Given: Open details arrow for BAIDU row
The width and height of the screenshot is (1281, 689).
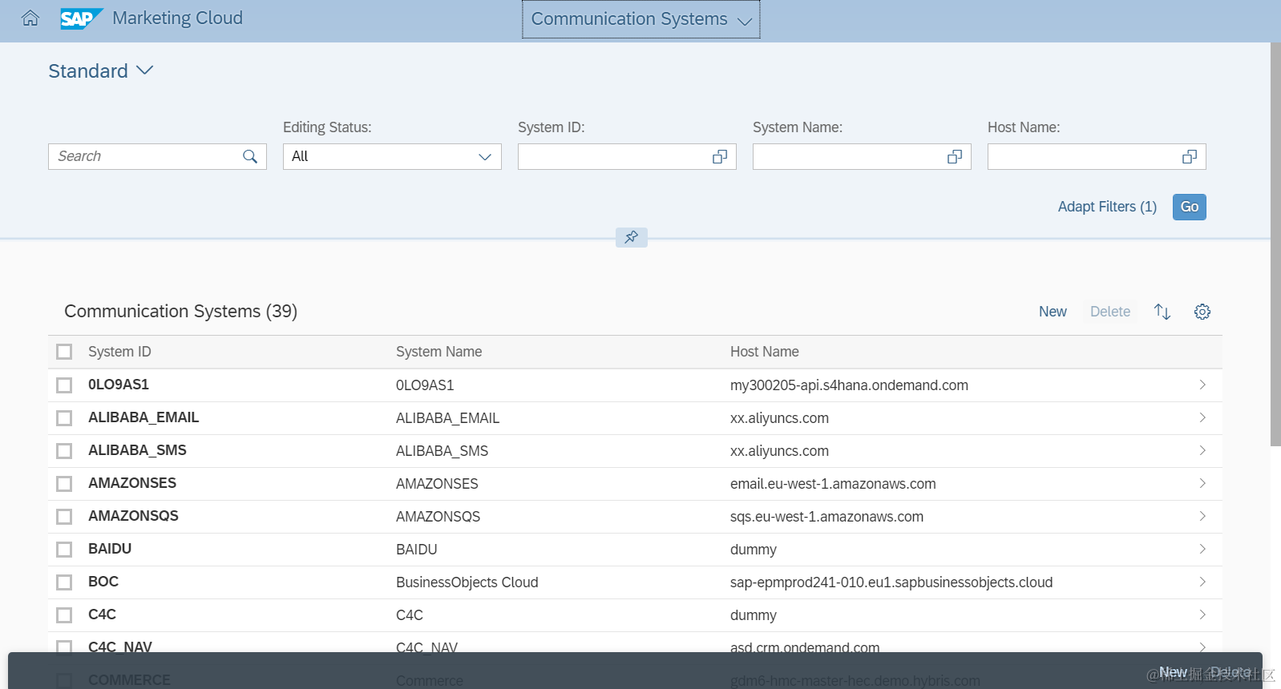Looking at the screenshot, I should [1202, 549].
